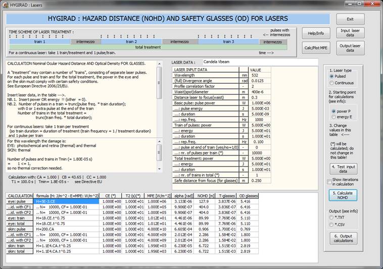Click OD glasses value 0.769
The width and height of the screenshot is (383, 269).
[x=248, y=229]
